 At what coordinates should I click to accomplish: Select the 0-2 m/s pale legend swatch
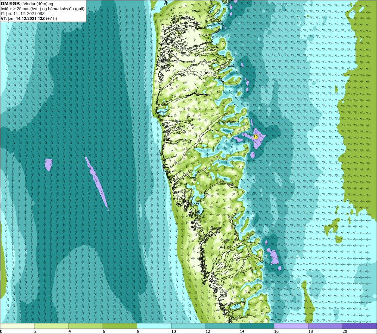point(17,326)
